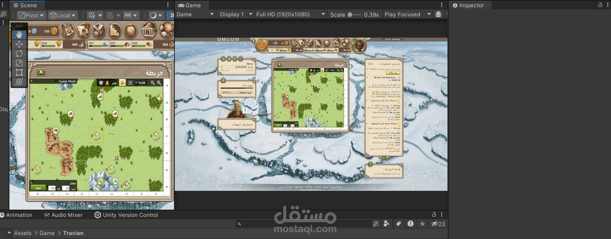Go to the Game breadcrumb folder
The image size is (611, 239).
47,233
